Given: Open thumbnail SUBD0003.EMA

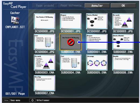Looking at the screenshot, I should point(45,62).
